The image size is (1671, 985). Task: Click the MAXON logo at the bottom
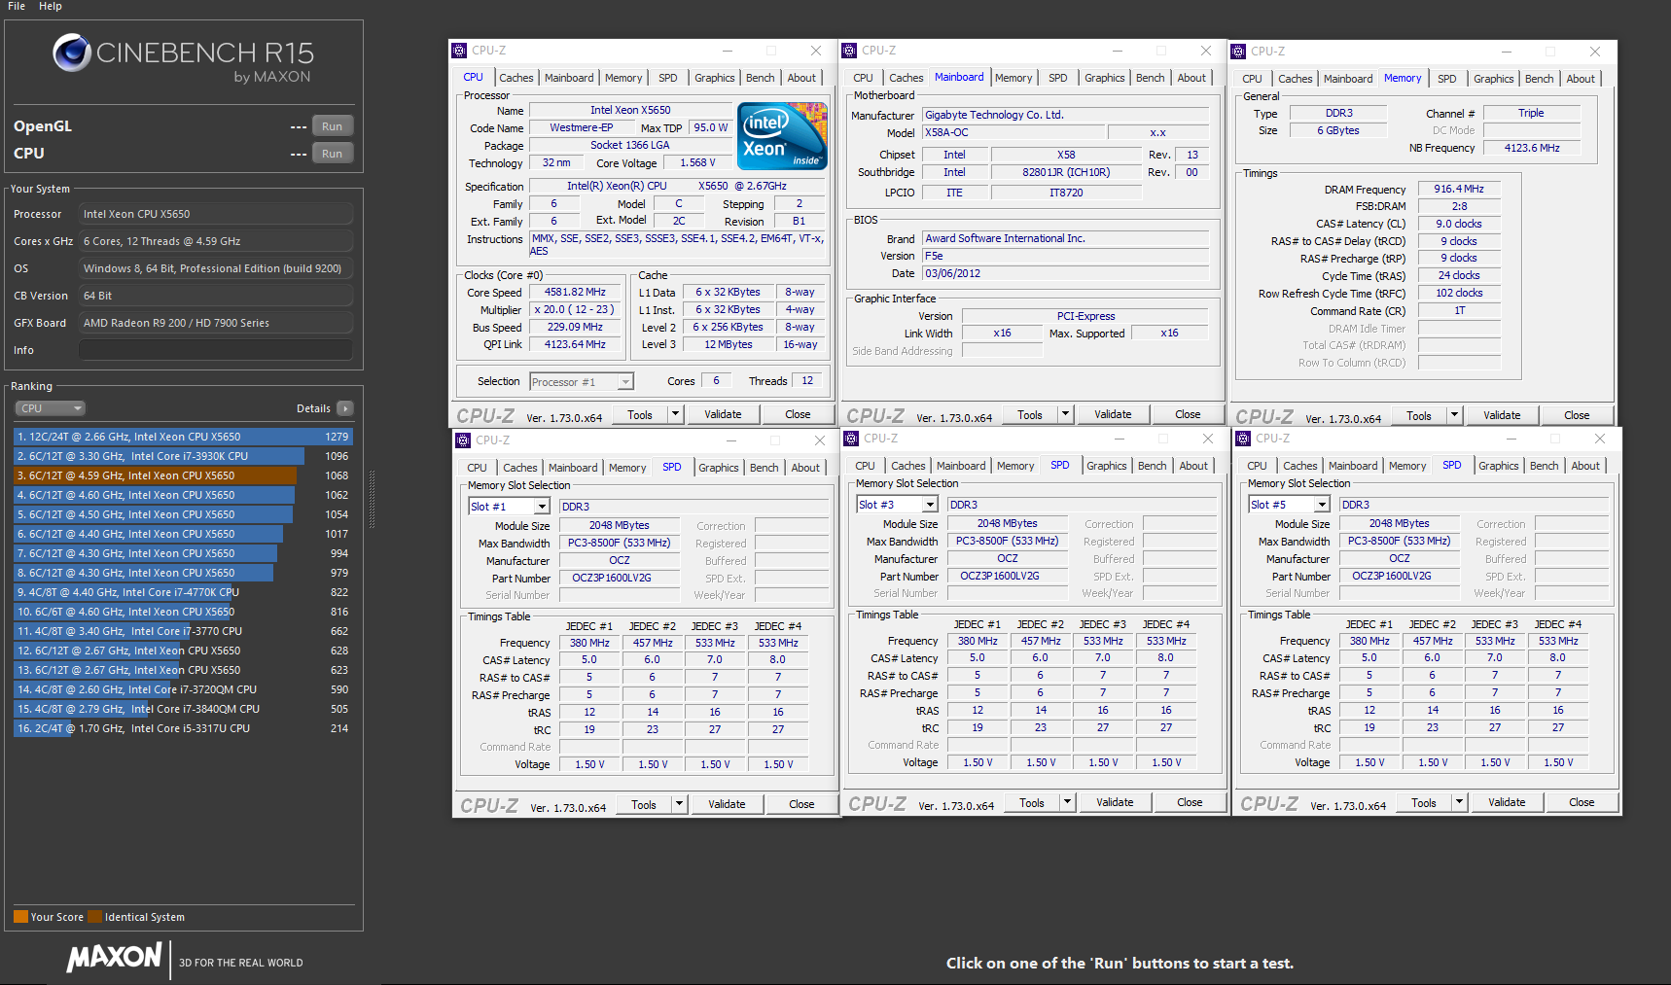pyautogui.click(x=114, y=958)
